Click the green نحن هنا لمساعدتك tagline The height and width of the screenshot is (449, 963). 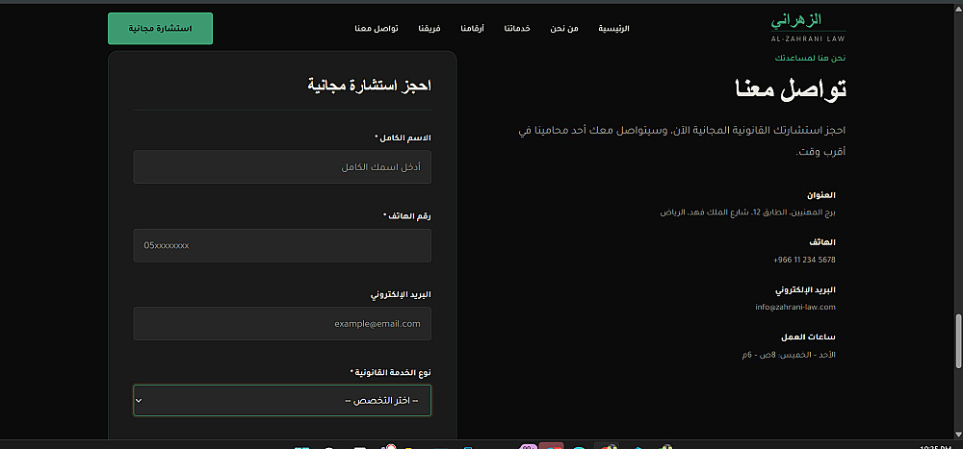[810, 59]
